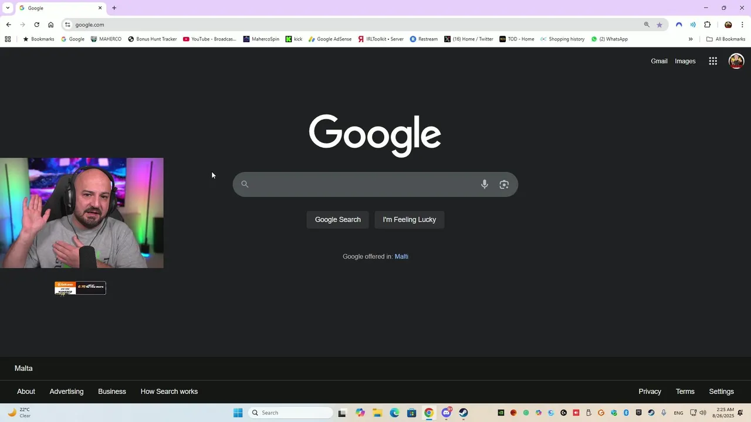This screenshot has width=751, height=422.
Task: Open Chrome profile avatar in toolbar
Action: click(728, 25)
